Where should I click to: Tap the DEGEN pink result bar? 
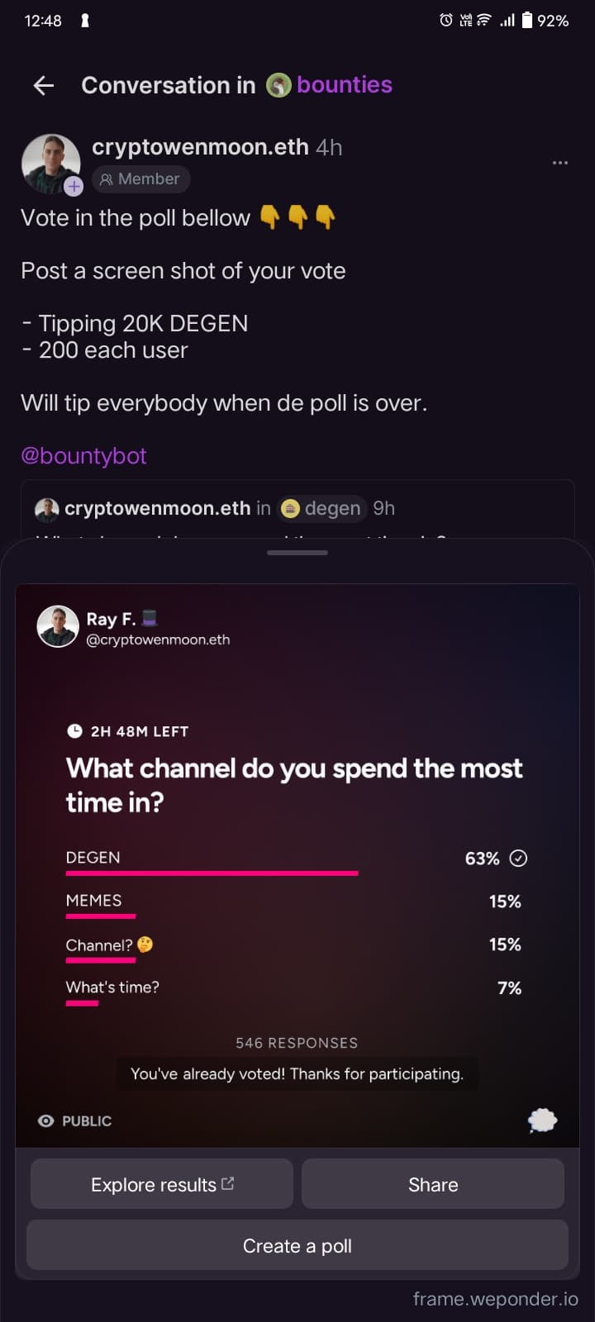(x=212, y=873)
